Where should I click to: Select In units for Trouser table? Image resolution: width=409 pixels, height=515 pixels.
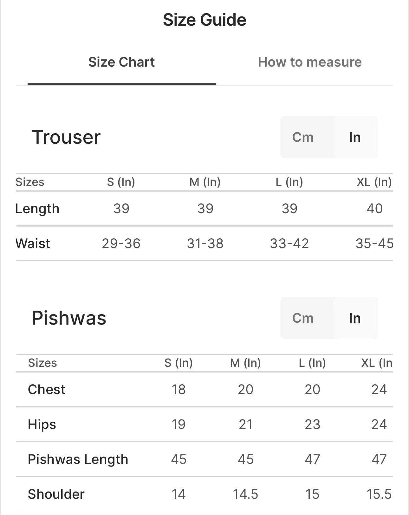click(x=355, y=137)
